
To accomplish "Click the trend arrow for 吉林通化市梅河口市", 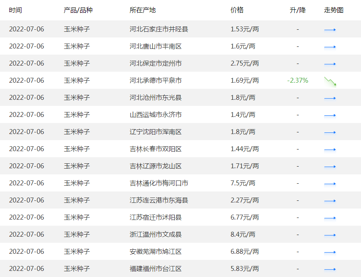I will [x=330, y=183].
